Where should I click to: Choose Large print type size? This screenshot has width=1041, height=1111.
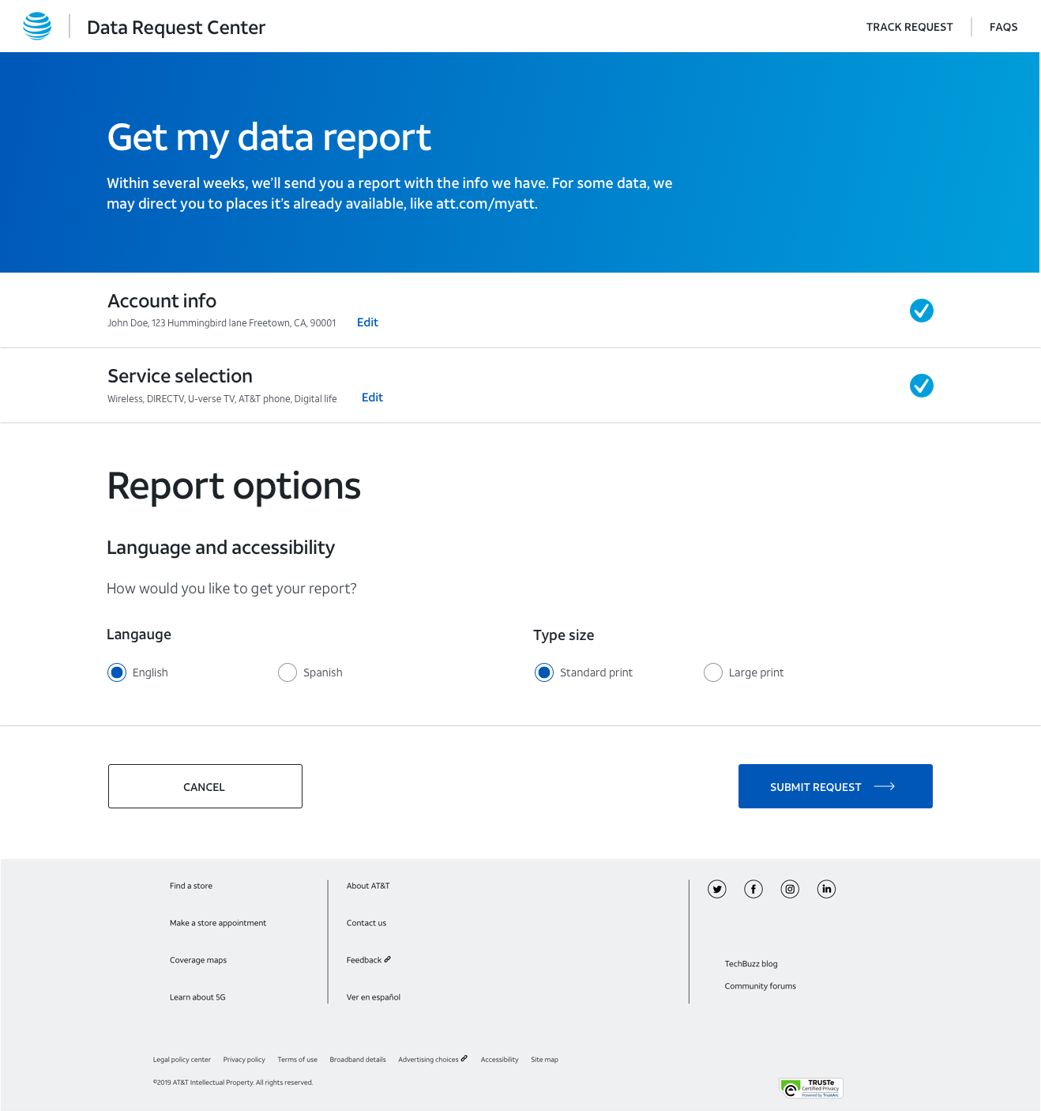(713, 672)
